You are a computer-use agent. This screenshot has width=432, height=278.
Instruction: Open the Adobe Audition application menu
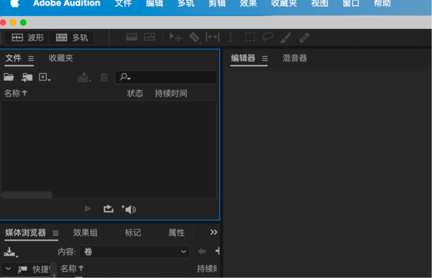(67, 4)
